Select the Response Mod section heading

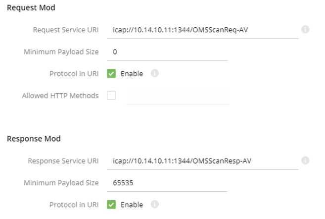[x=34, y=139]
